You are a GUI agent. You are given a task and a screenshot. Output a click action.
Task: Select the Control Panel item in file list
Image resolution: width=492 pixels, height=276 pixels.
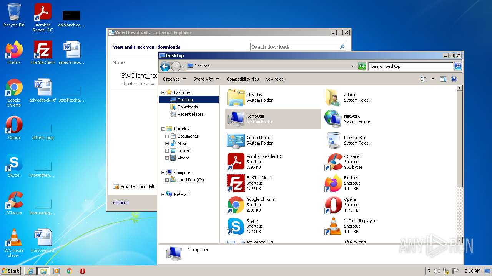click(273, 140)
